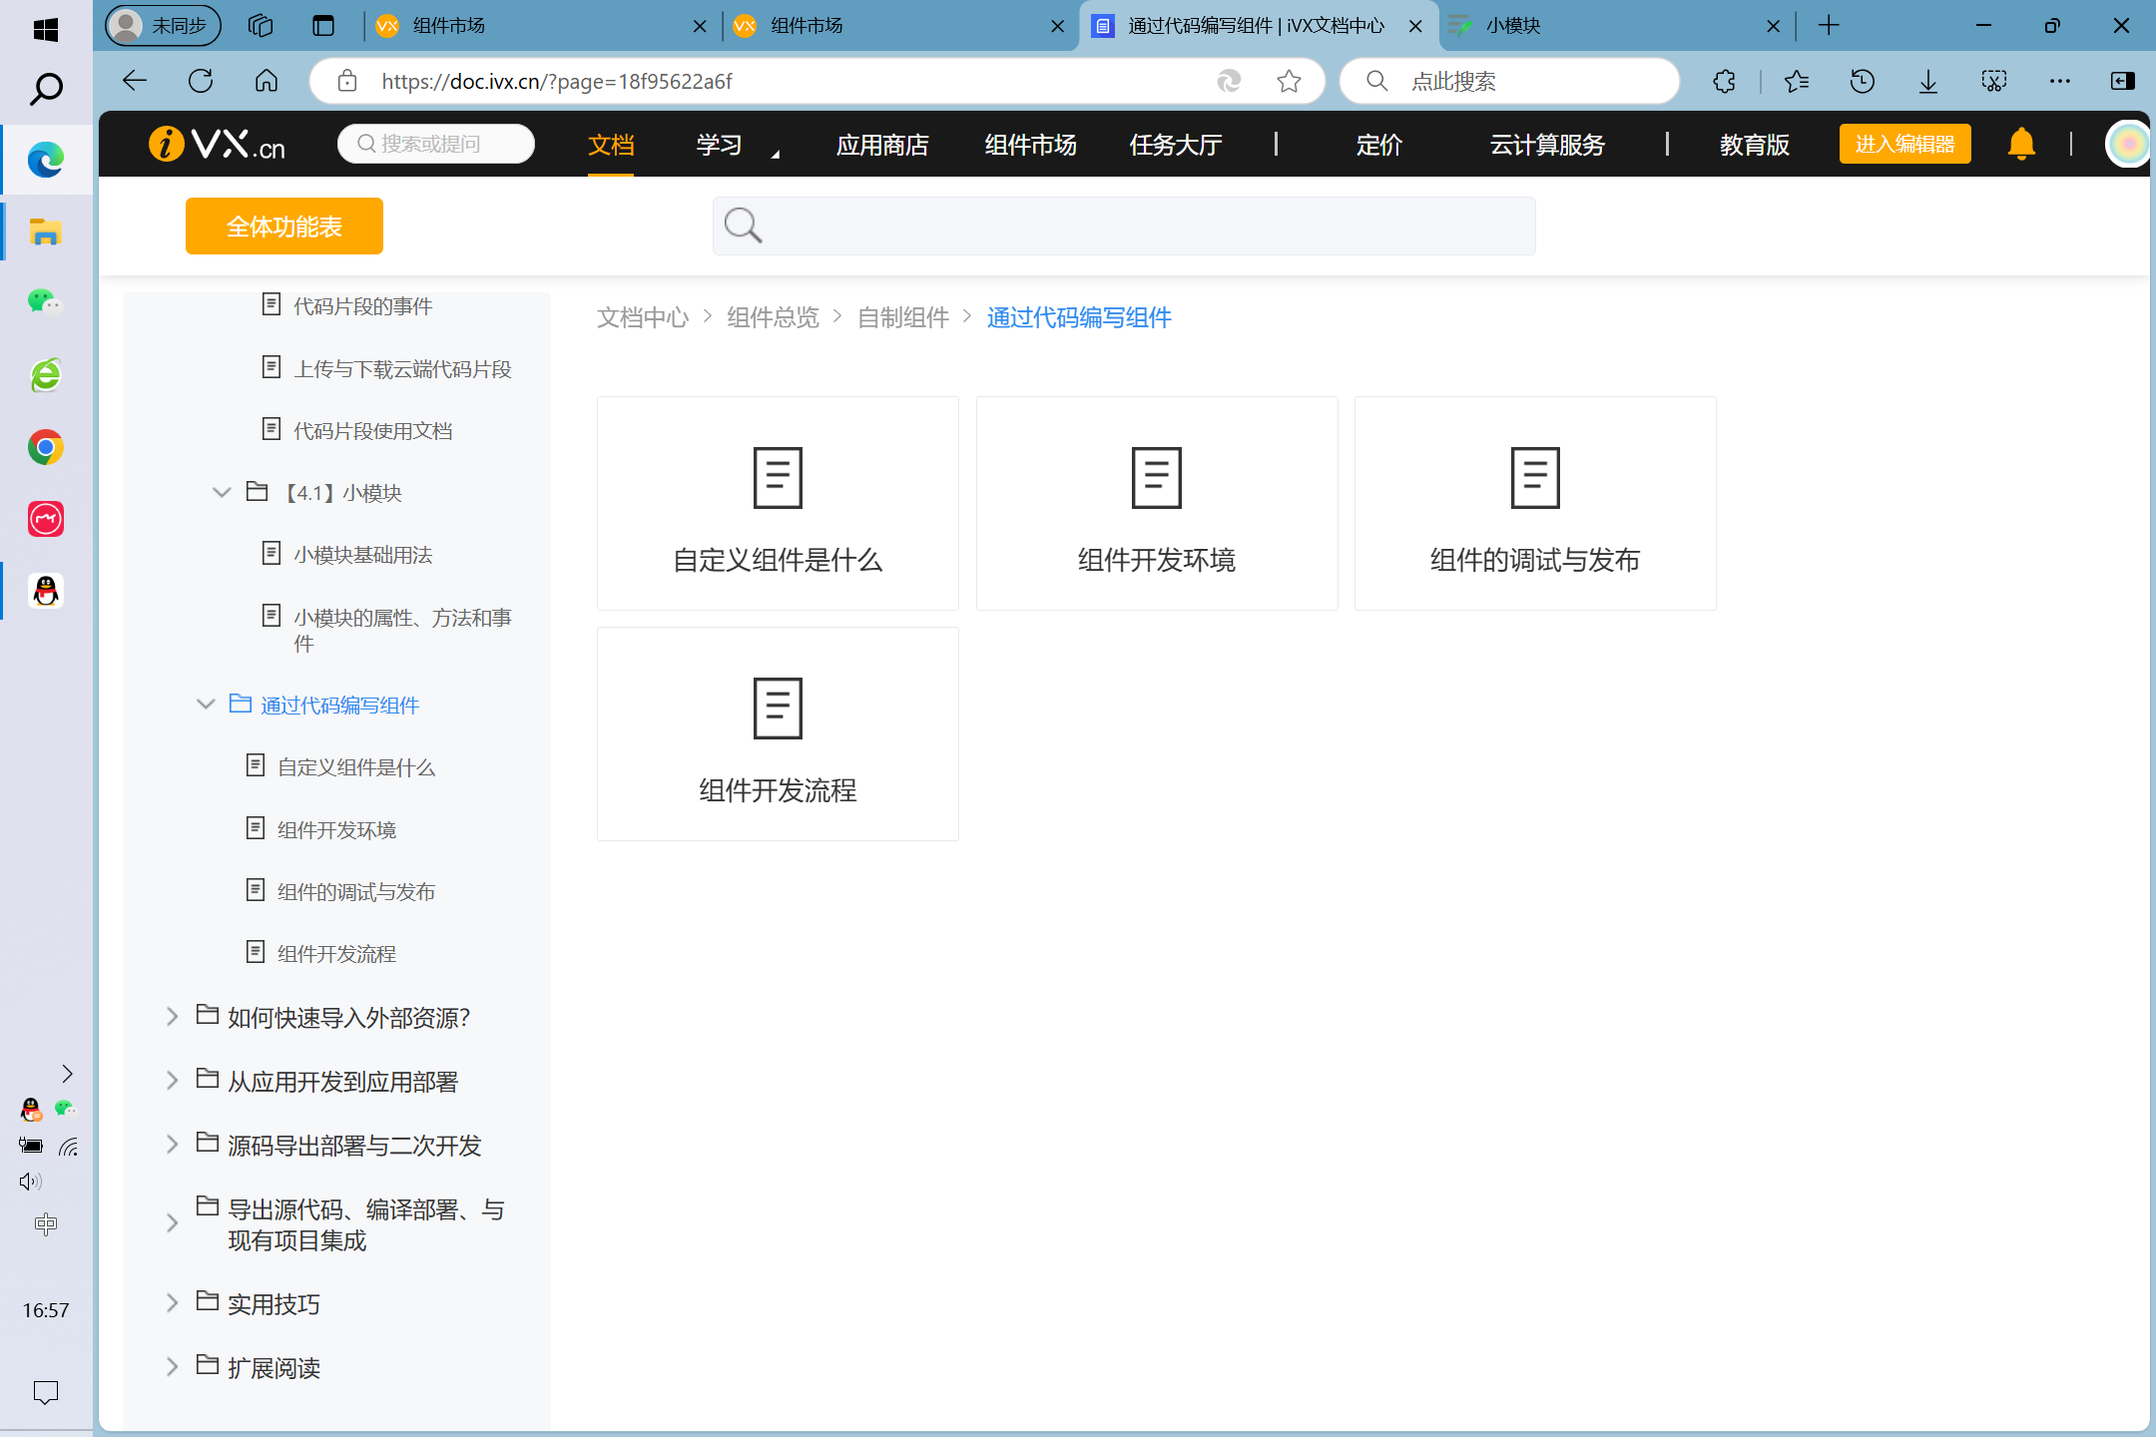2156x1437 pixels.
Task: Open 组件市场 in the navigation bar
Action: click(1030, 146)
